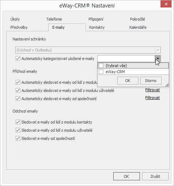Disable Sledovat e-maily od společností
This screenshot has height=186, width=174.
18,138
